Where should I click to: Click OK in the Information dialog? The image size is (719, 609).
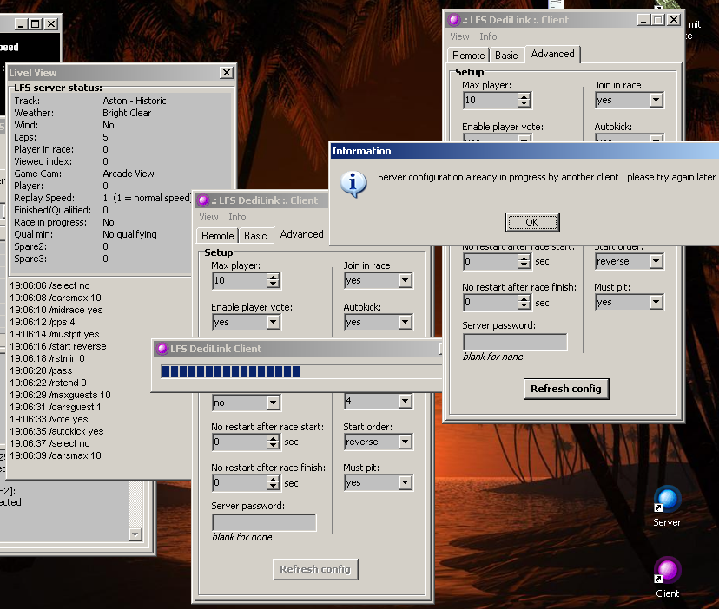pos(532,222)
